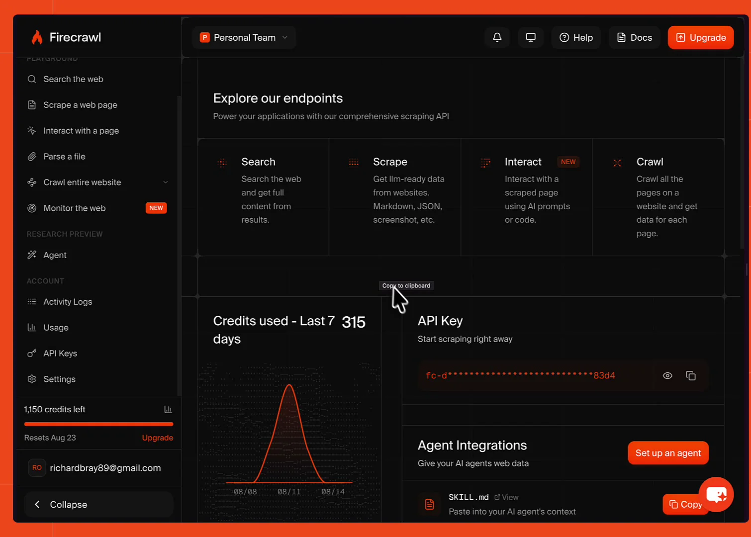Screen dimensions: 751x537
Task: Click the masked API key field
Action: [x=563, y=375]
